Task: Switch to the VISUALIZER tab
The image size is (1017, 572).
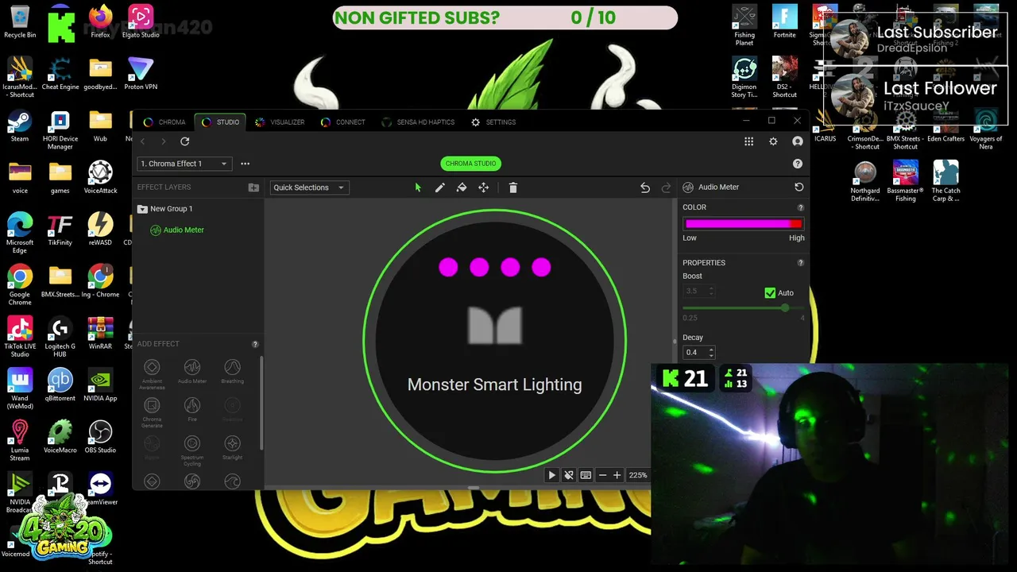Action: click(280, 122)
